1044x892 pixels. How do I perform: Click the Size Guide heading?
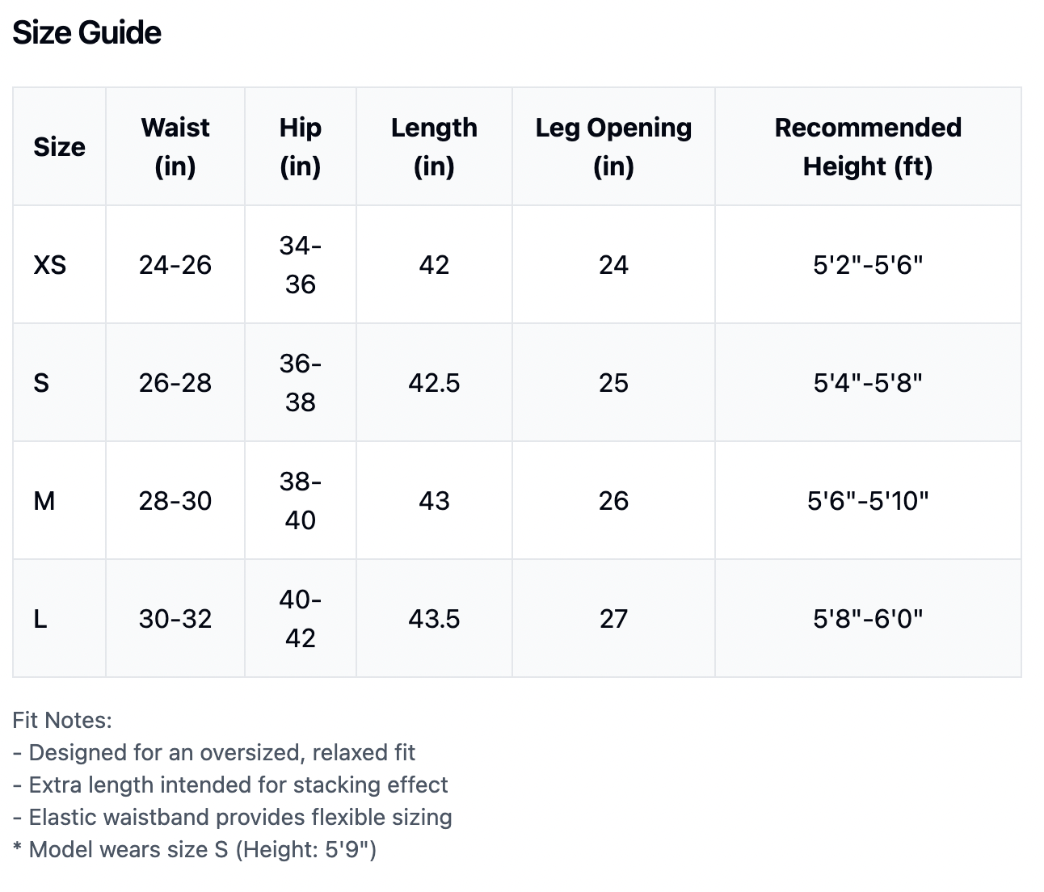[x=87, y=33]
